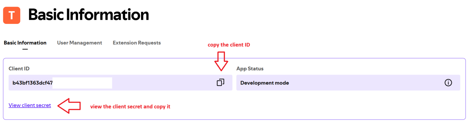This screenshot has height=121, width=469.
Task: Open the Extension Requests tab
Action: pos(137,43)
